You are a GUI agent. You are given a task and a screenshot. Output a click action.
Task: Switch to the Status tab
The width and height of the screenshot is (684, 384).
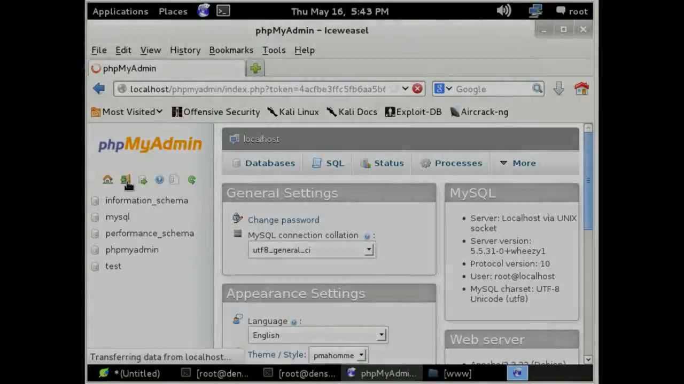382,163
